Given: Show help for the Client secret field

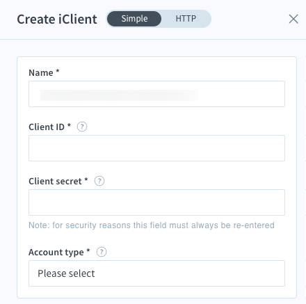Looking at the screenshot, I should [x=99, y=181].
